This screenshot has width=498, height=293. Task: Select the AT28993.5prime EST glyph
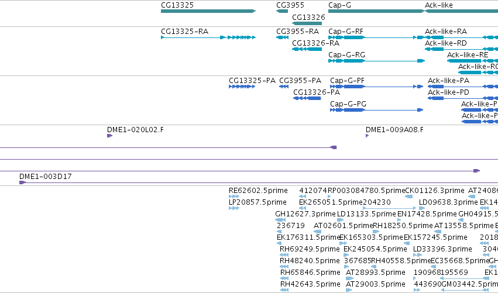click(x=349, y=278)
